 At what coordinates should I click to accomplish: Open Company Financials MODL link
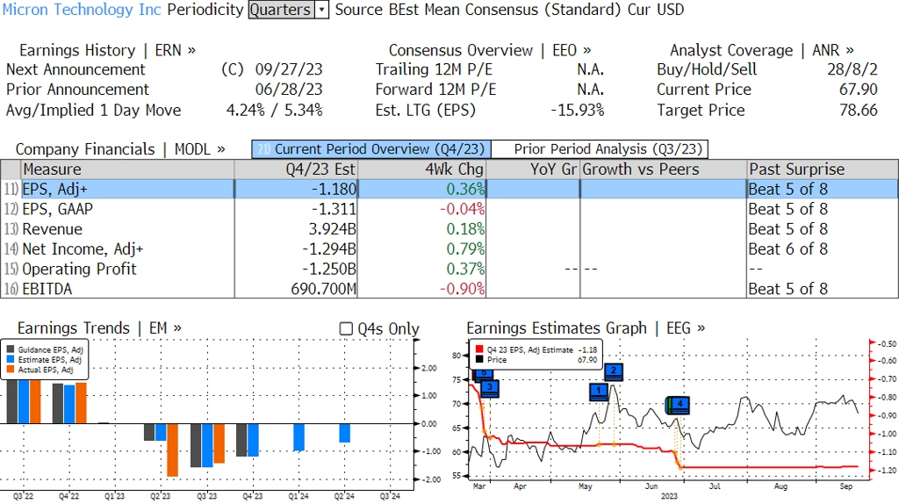(119, 149)
